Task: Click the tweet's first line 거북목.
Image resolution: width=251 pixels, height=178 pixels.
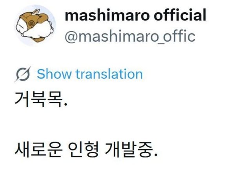Action: click(38, 101)
